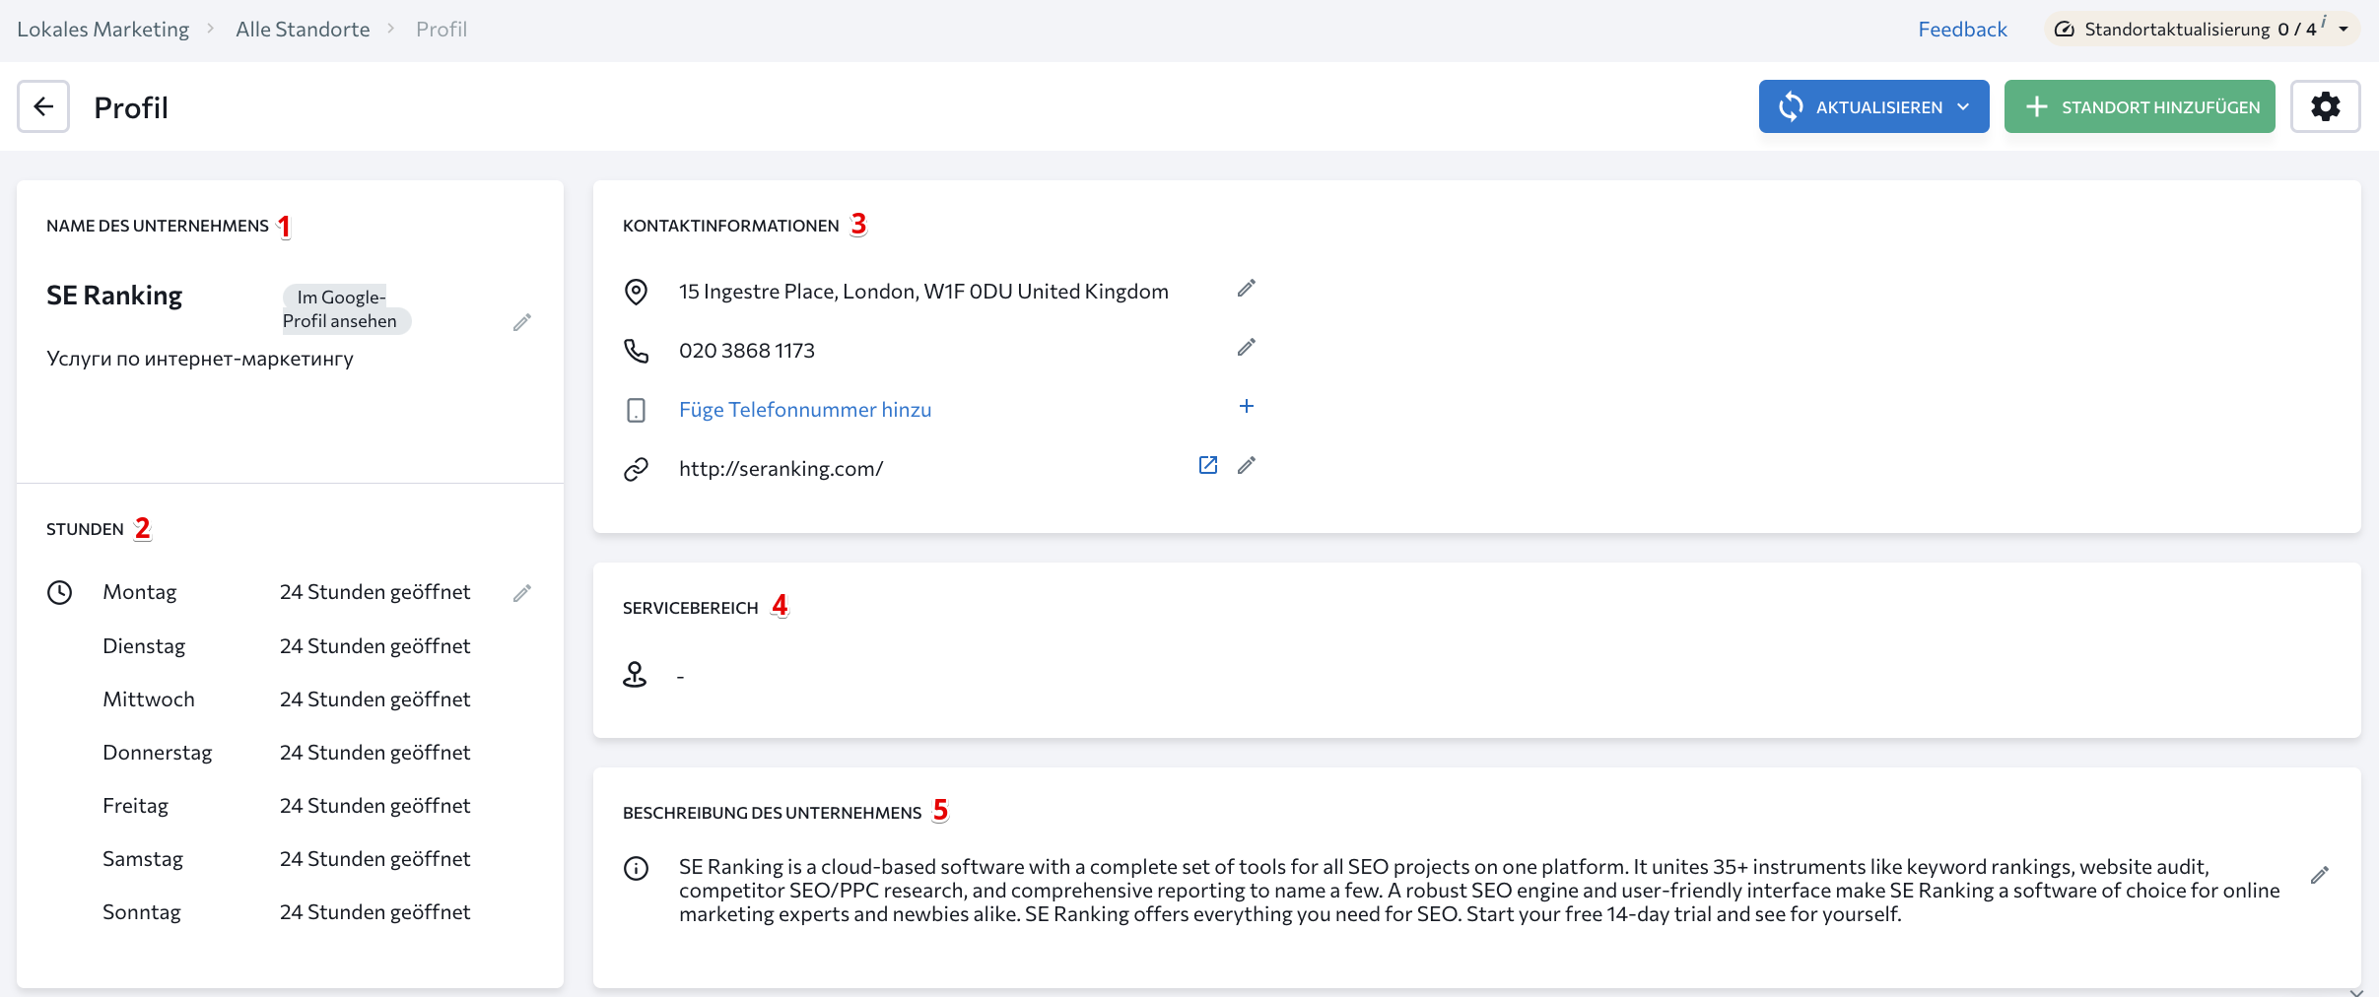This screenshot has width=2379, height=997.
Task: Expand the Standortaktualisierung dropdown
Action: tap(2344, 30)
